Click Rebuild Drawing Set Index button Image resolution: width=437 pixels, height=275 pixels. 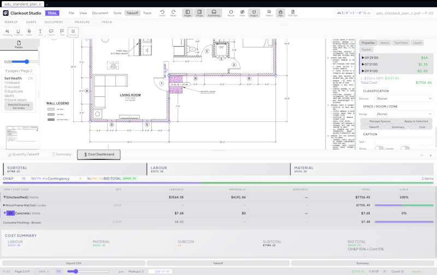19,106
